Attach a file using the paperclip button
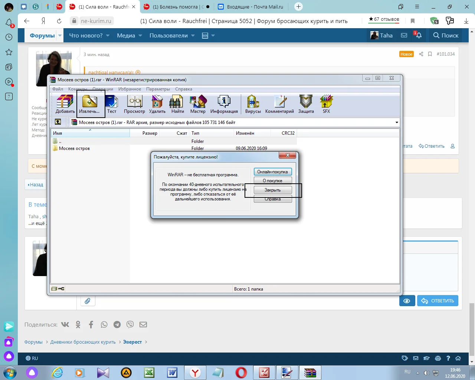Image resolution: width=475 pixels, height=380 pixels. [88, 301]
